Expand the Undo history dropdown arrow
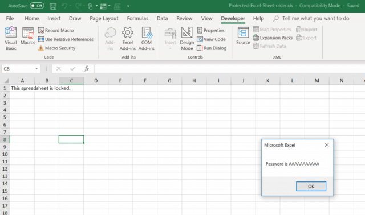This screenshot has width=365, height=215. point(70,6)
